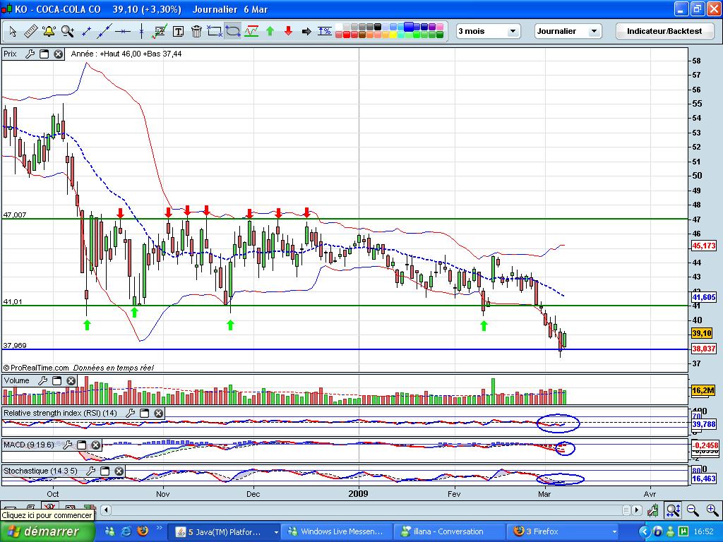Pick the yellow color swatch
Screen dimensions: 723x542
(393, 35)
